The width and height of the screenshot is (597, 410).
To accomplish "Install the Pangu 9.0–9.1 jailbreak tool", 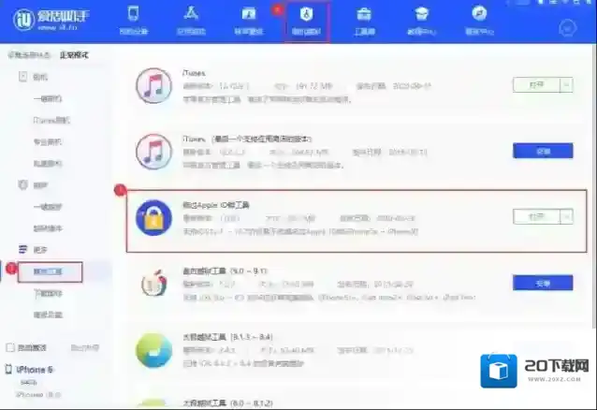I will tap(543, 283).
